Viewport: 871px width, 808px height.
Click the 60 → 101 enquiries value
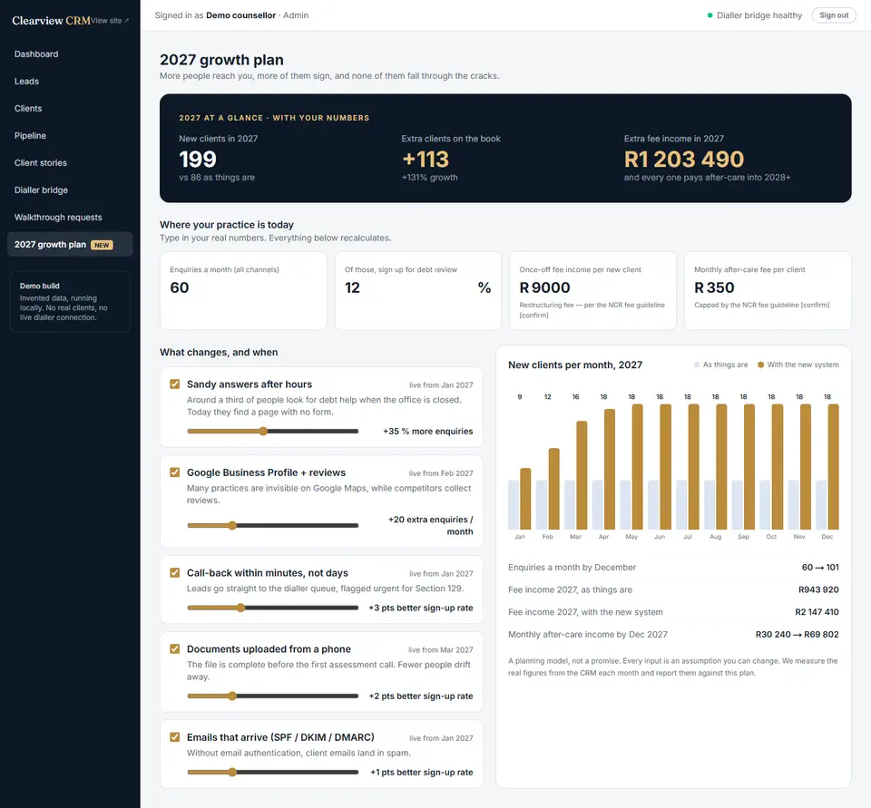click(x=820, y=568)
